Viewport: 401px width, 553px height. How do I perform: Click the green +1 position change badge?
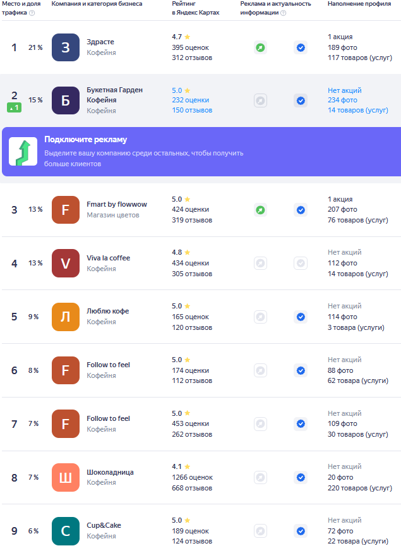pyautogui.click(x=14, y=107)
